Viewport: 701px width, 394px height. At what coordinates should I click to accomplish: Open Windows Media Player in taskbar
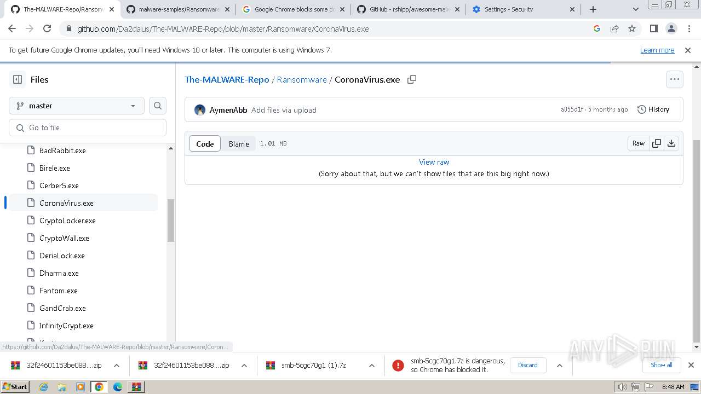coord(81,387)
